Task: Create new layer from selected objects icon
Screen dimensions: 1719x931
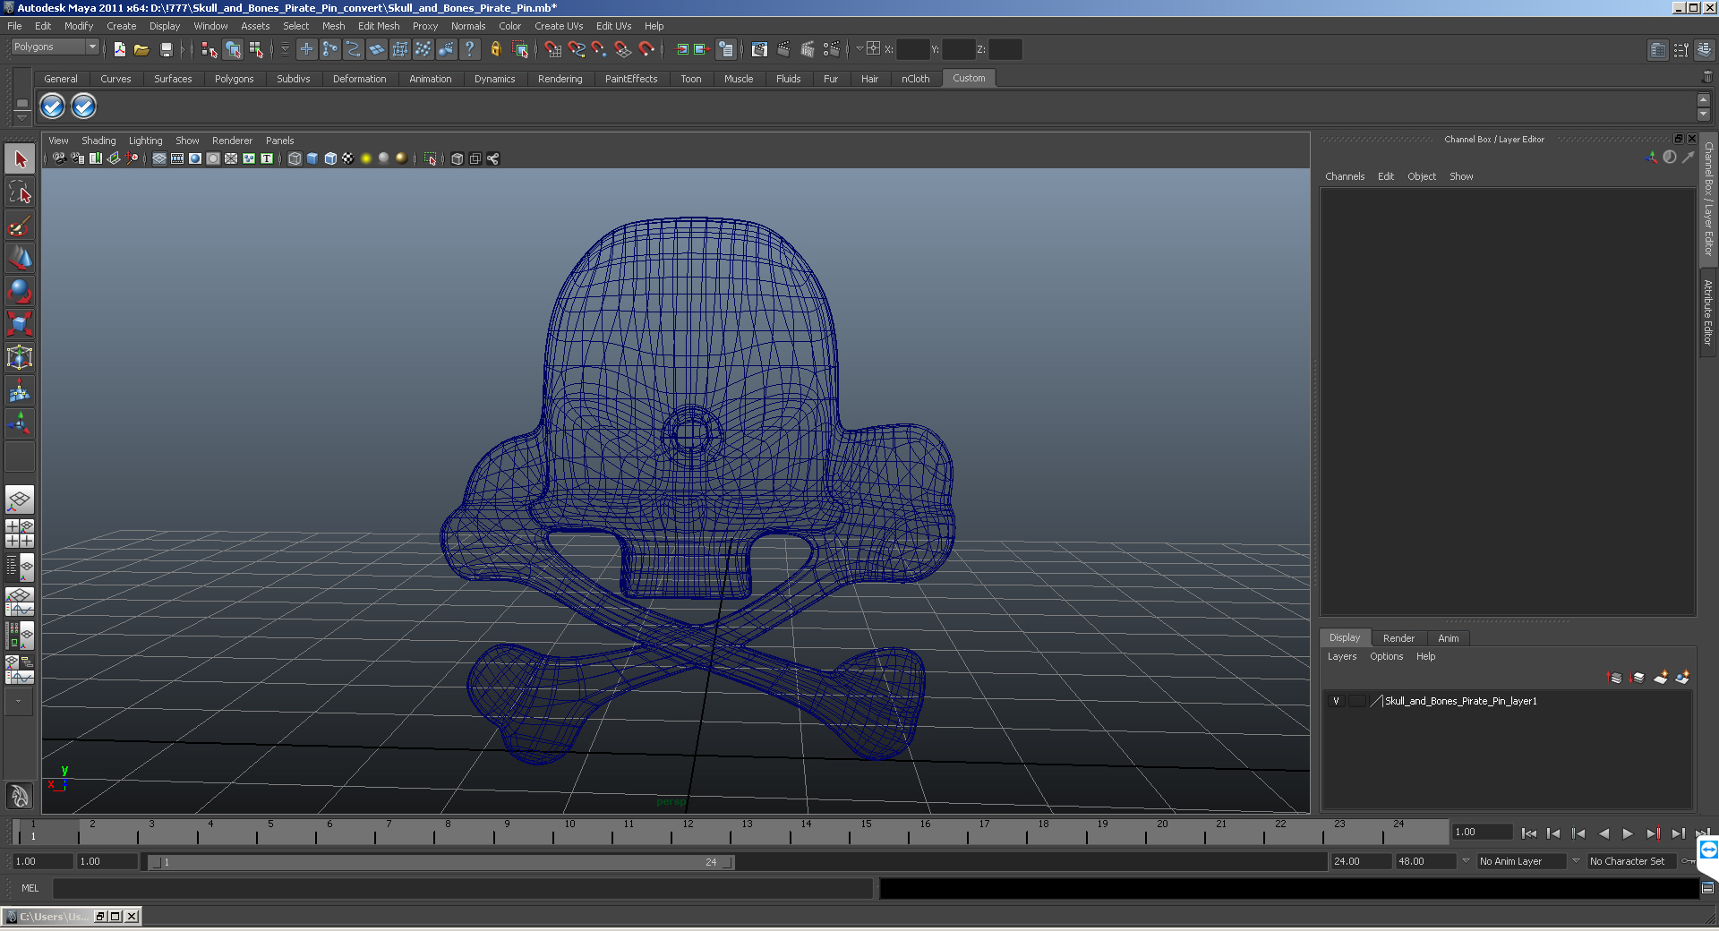Action: click(1682, 678)
